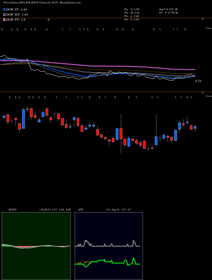Click the Avg V: 0.176 M value

click(x=168, y=9)
